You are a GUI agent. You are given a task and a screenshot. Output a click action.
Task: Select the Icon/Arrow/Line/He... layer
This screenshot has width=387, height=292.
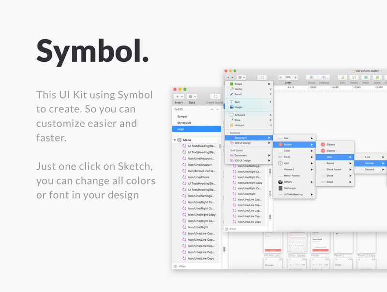(195, 171)
